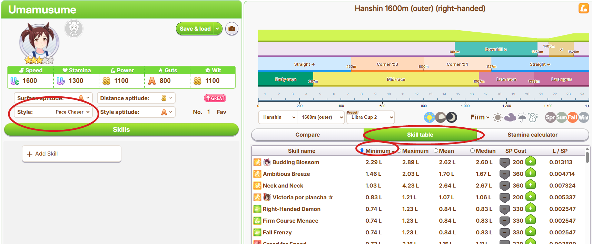The height and width of the screenshot is (244, 592).
Task: Sort by SP Cost column header
Action: pyautogui.click(x=516, y=151)
